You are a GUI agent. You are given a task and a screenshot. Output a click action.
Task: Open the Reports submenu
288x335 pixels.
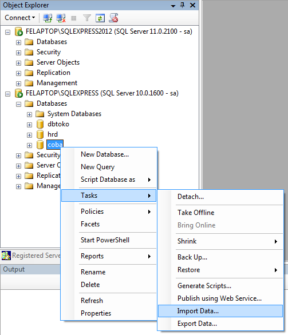109,256
